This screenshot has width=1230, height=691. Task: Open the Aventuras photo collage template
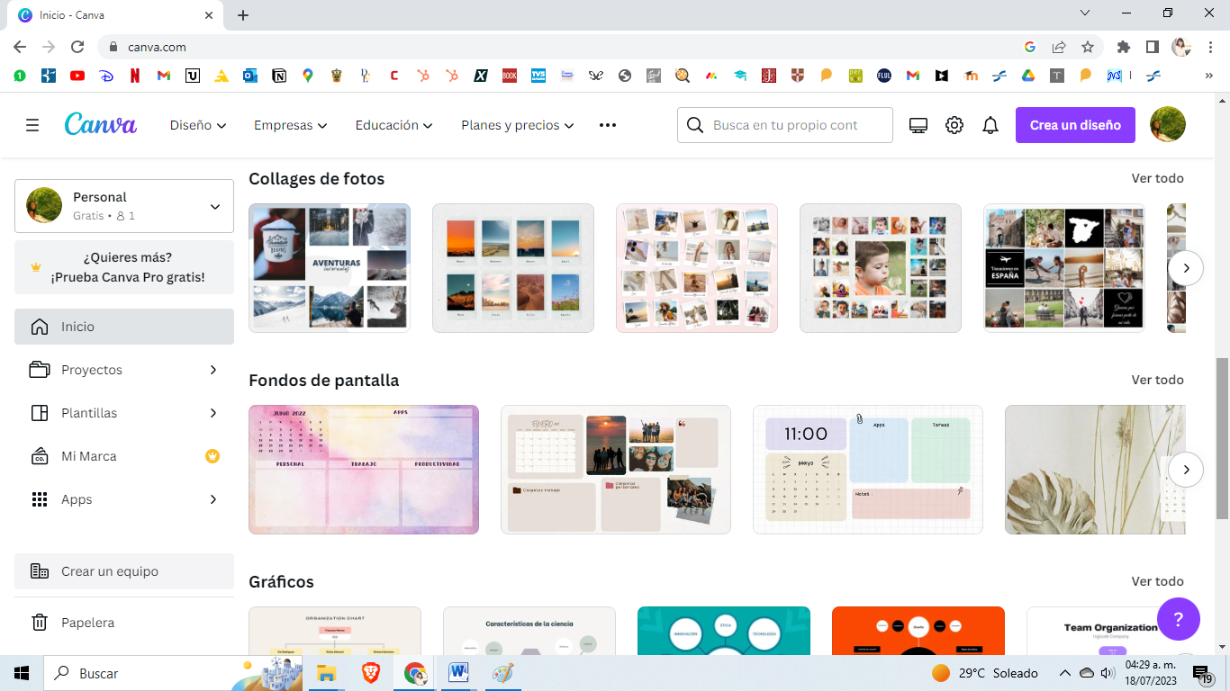click(330, 268)
